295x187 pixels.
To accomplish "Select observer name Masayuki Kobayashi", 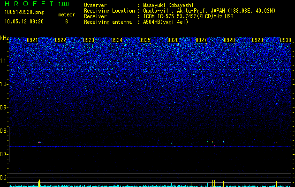I will tap(168, 5).
